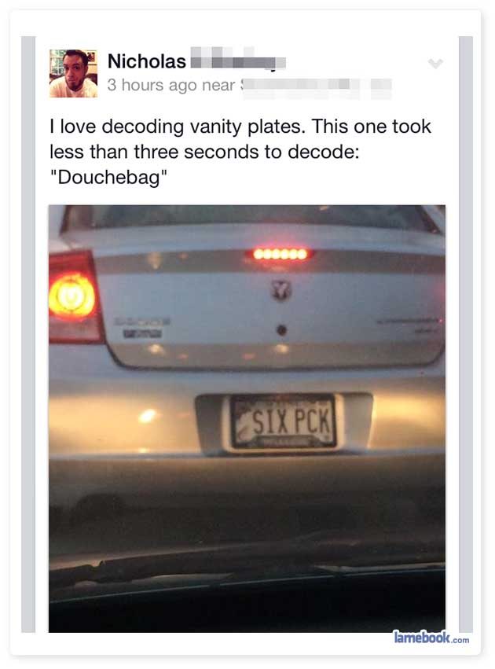Click the center red brake light strip

point(280,254)
